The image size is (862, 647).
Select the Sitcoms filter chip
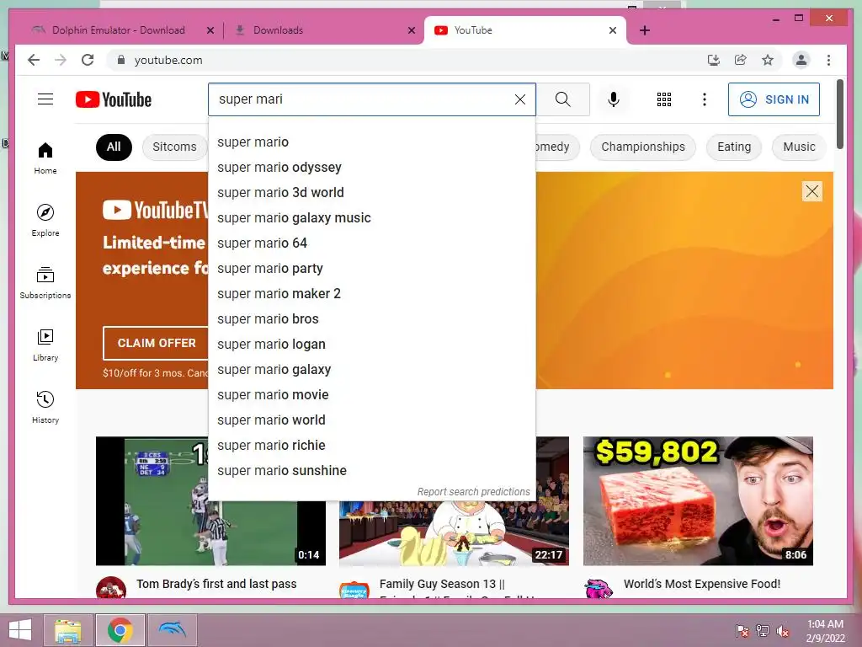coord(174,147)
